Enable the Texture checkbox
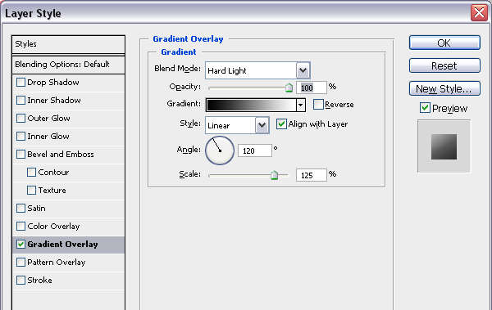This screenshot has width=492, height=310. coord(31,191)
